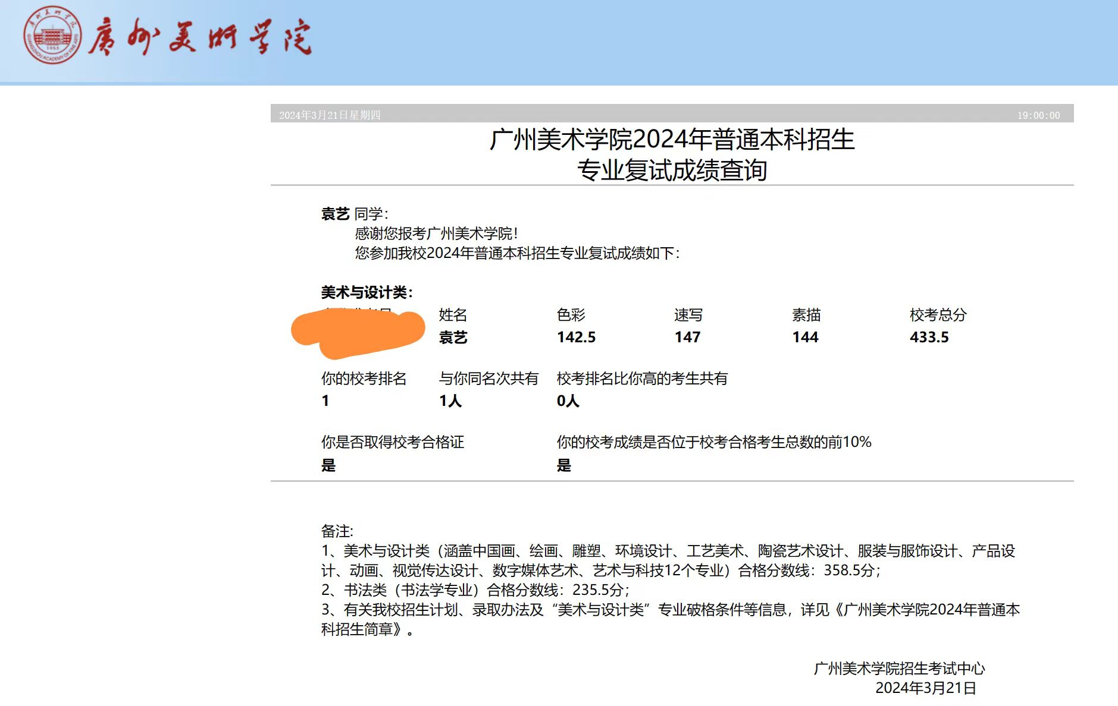Click the signature 广州美术学院招生考试中心

click(899, 669)
